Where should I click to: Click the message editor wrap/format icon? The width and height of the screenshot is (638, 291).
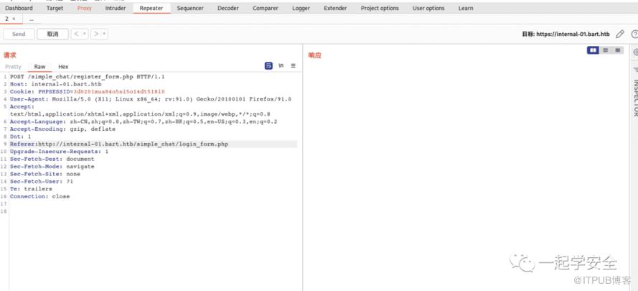coord(268,66)
